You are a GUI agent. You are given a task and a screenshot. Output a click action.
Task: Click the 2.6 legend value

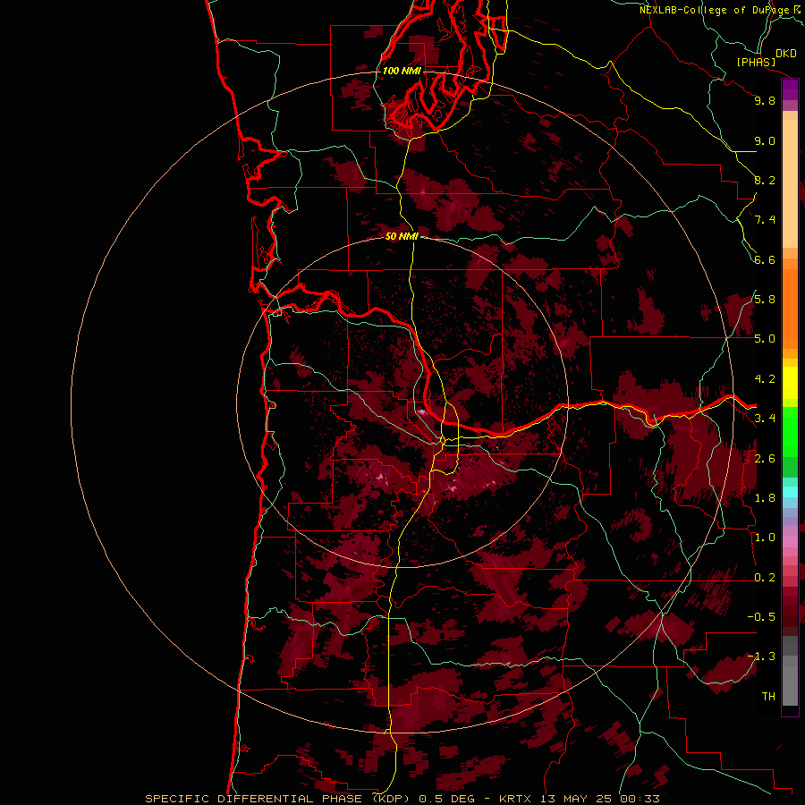[765, 459]
